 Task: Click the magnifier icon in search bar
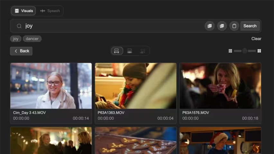(x=19, y=26)
